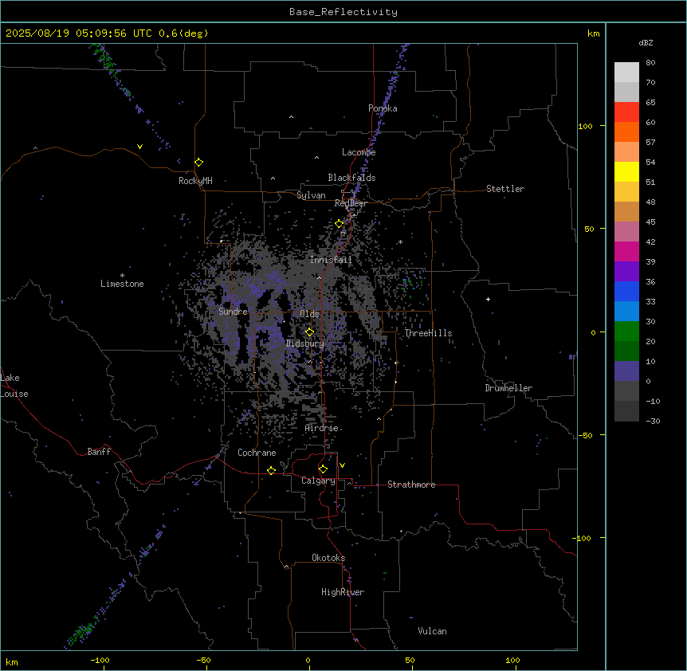This screenshot has width=687, height=671.
Task: Pick the orange 60-57 dBZ legend swatch
Action: (626, 131)
